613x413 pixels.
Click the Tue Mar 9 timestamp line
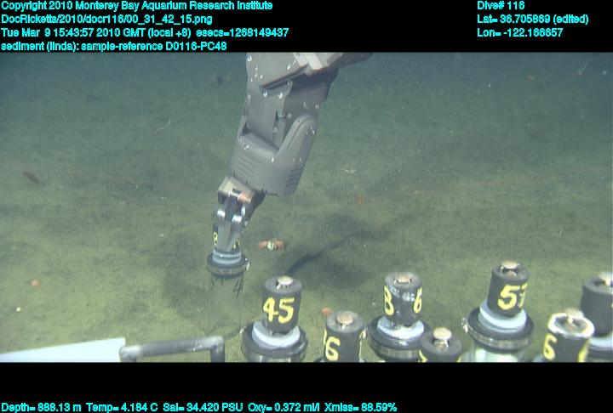pyautogui.click(x=145, y=32)
